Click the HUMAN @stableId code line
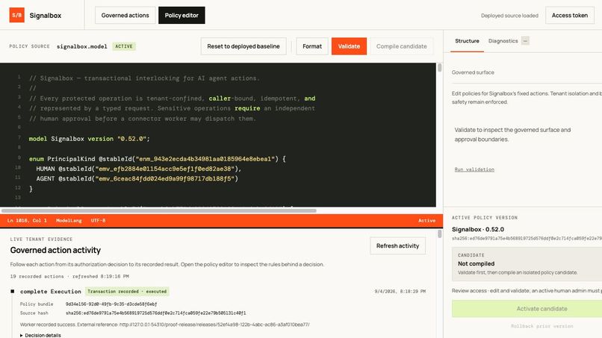Image resolution: width=602 pixels, height=338 pixels. [139, 169]
